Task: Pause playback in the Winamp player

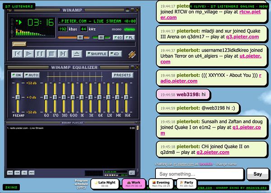Action: (x=40, y=54)
